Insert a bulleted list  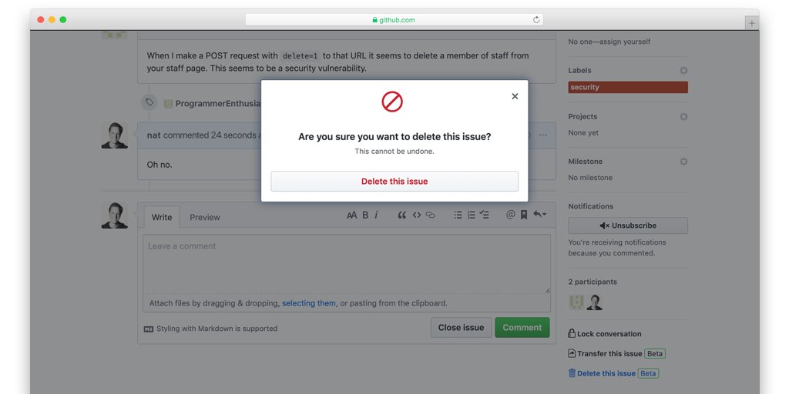point(458,215)
